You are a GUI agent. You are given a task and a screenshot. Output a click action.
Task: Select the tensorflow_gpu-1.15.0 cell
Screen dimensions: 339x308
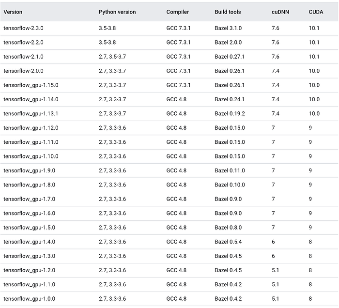click(x=31, y=85)
